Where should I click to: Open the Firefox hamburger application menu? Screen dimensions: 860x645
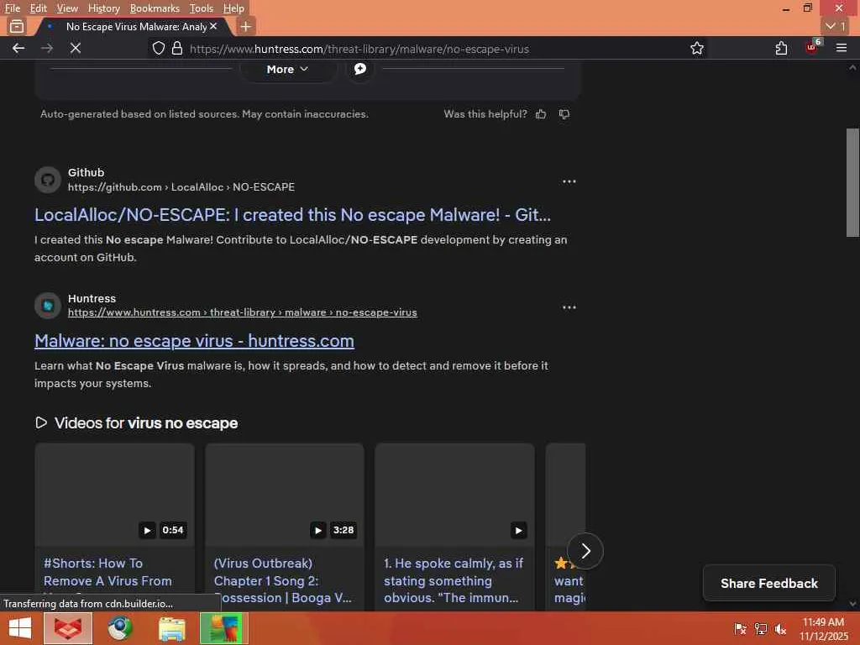click(x=842, y=48)
